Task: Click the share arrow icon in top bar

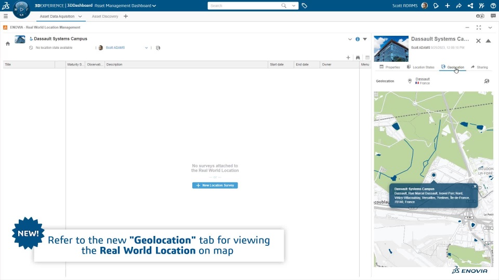Action: (458, 5)
